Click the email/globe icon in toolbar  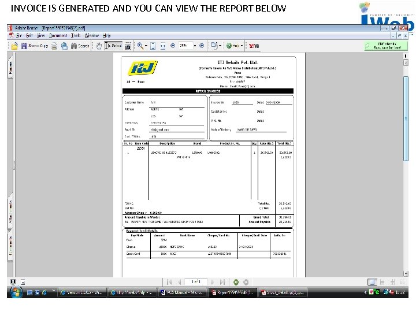click(x=64, y=46)
